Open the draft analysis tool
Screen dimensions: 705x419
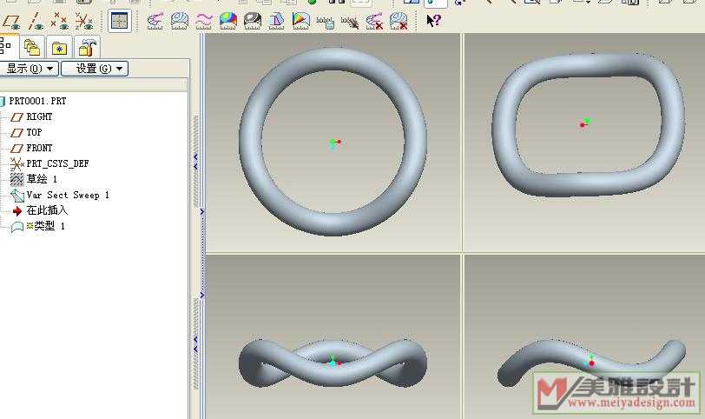[276, 21]
